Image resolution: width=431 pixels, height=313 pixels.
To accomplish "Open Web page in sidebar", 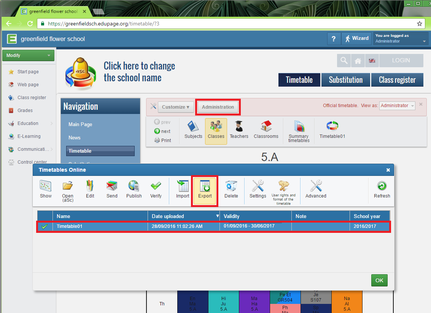I will pyautogui.click(x=28, y=85).
